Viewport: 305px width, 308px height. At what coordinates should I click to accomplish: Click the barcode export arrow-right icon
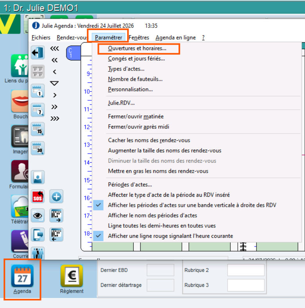coord(56,216)
